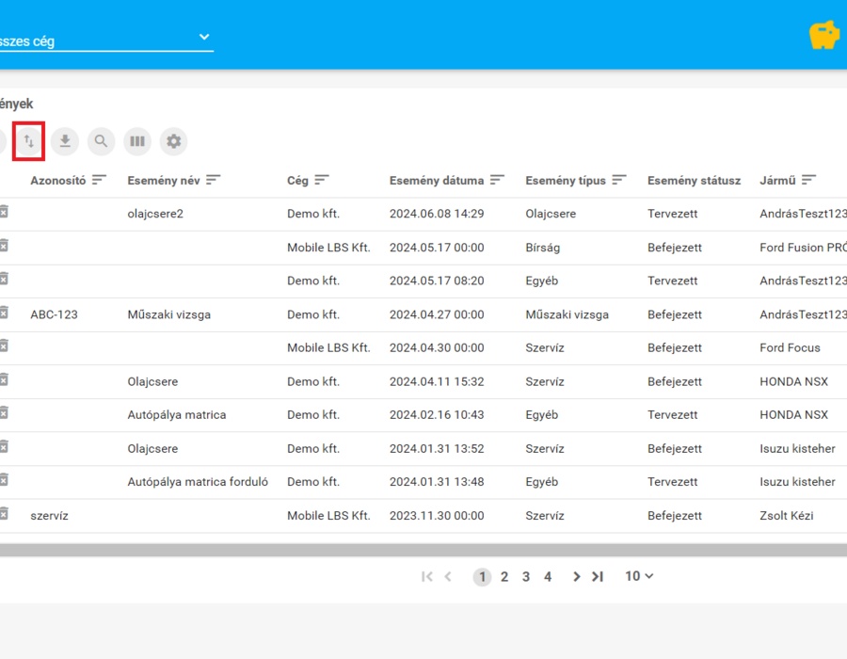
Task: Open table settings gear icon
Action: 173,141
